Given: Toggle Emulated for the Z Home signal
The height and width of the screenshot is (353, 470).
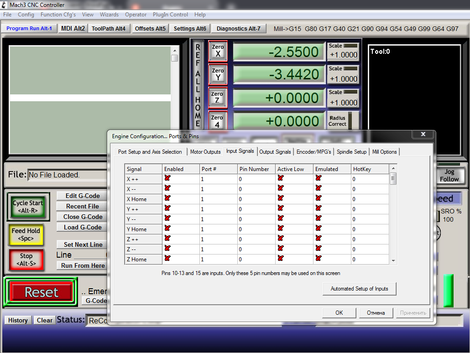Looking at the screenshot, I should pyautogui.click(x=319, y=258).
